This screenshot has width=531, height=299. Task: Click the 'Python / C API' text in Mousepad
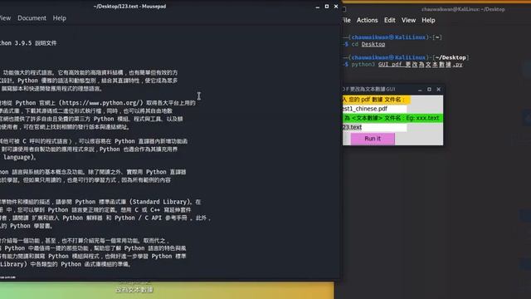135,218
